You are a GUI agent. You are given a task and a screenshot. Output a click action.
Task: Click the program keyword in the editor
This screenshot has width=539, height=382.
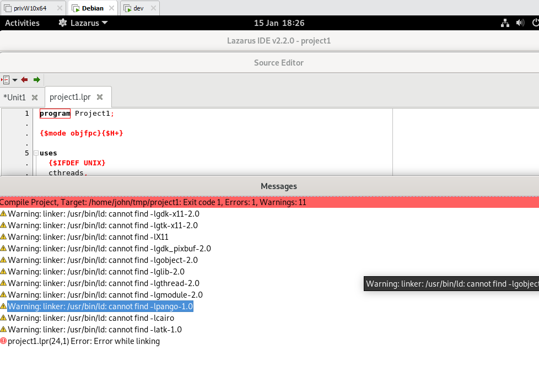point(55,114)
